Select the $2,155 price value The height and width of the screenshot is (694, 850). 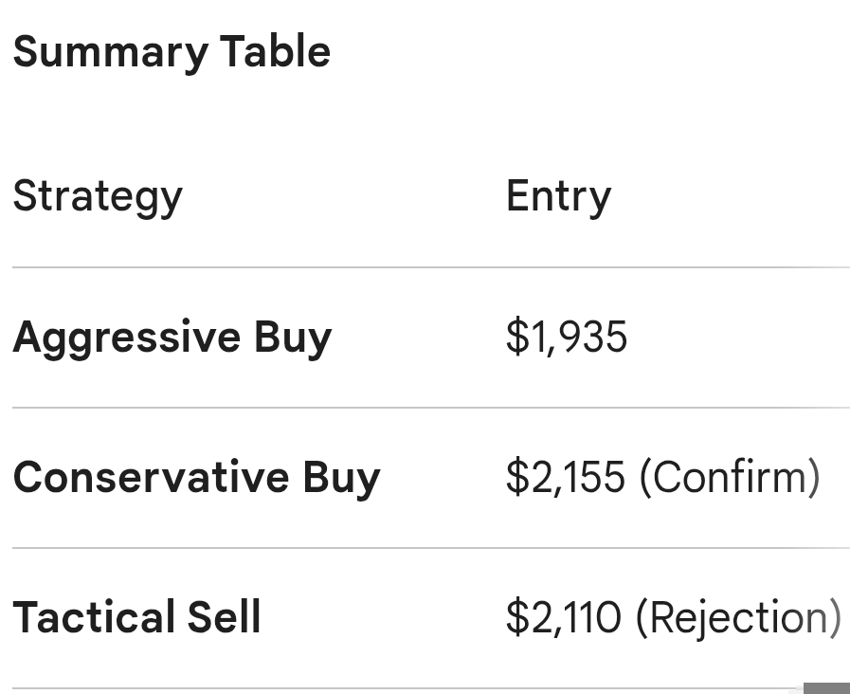[566, 477]
